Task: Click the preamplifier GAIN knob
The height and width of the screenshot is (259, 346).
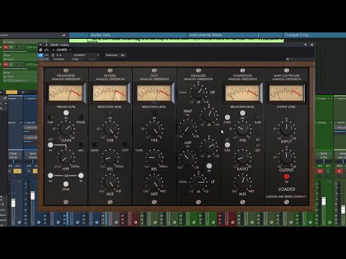Action: (66, 129)
